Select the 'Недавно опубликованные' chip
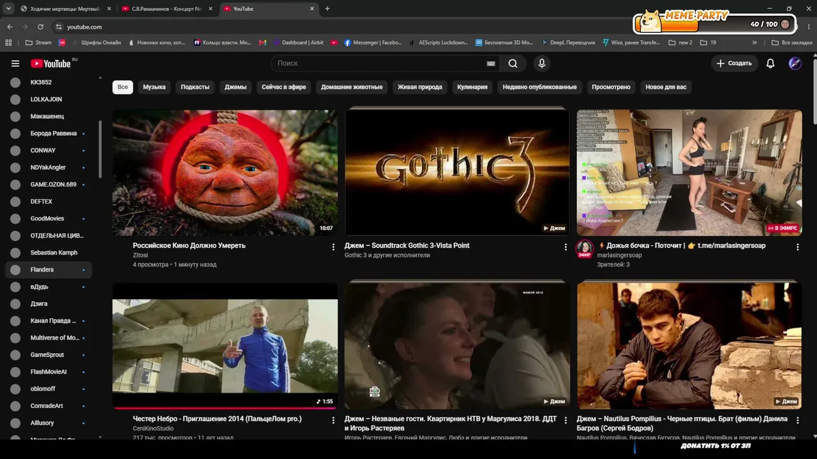This screenshot has height=459, width=817. point(539,87)
